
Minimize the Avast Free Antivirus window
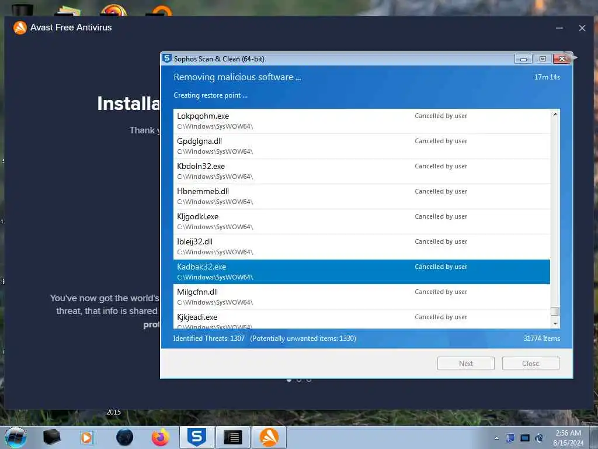(x=559, y=28)
